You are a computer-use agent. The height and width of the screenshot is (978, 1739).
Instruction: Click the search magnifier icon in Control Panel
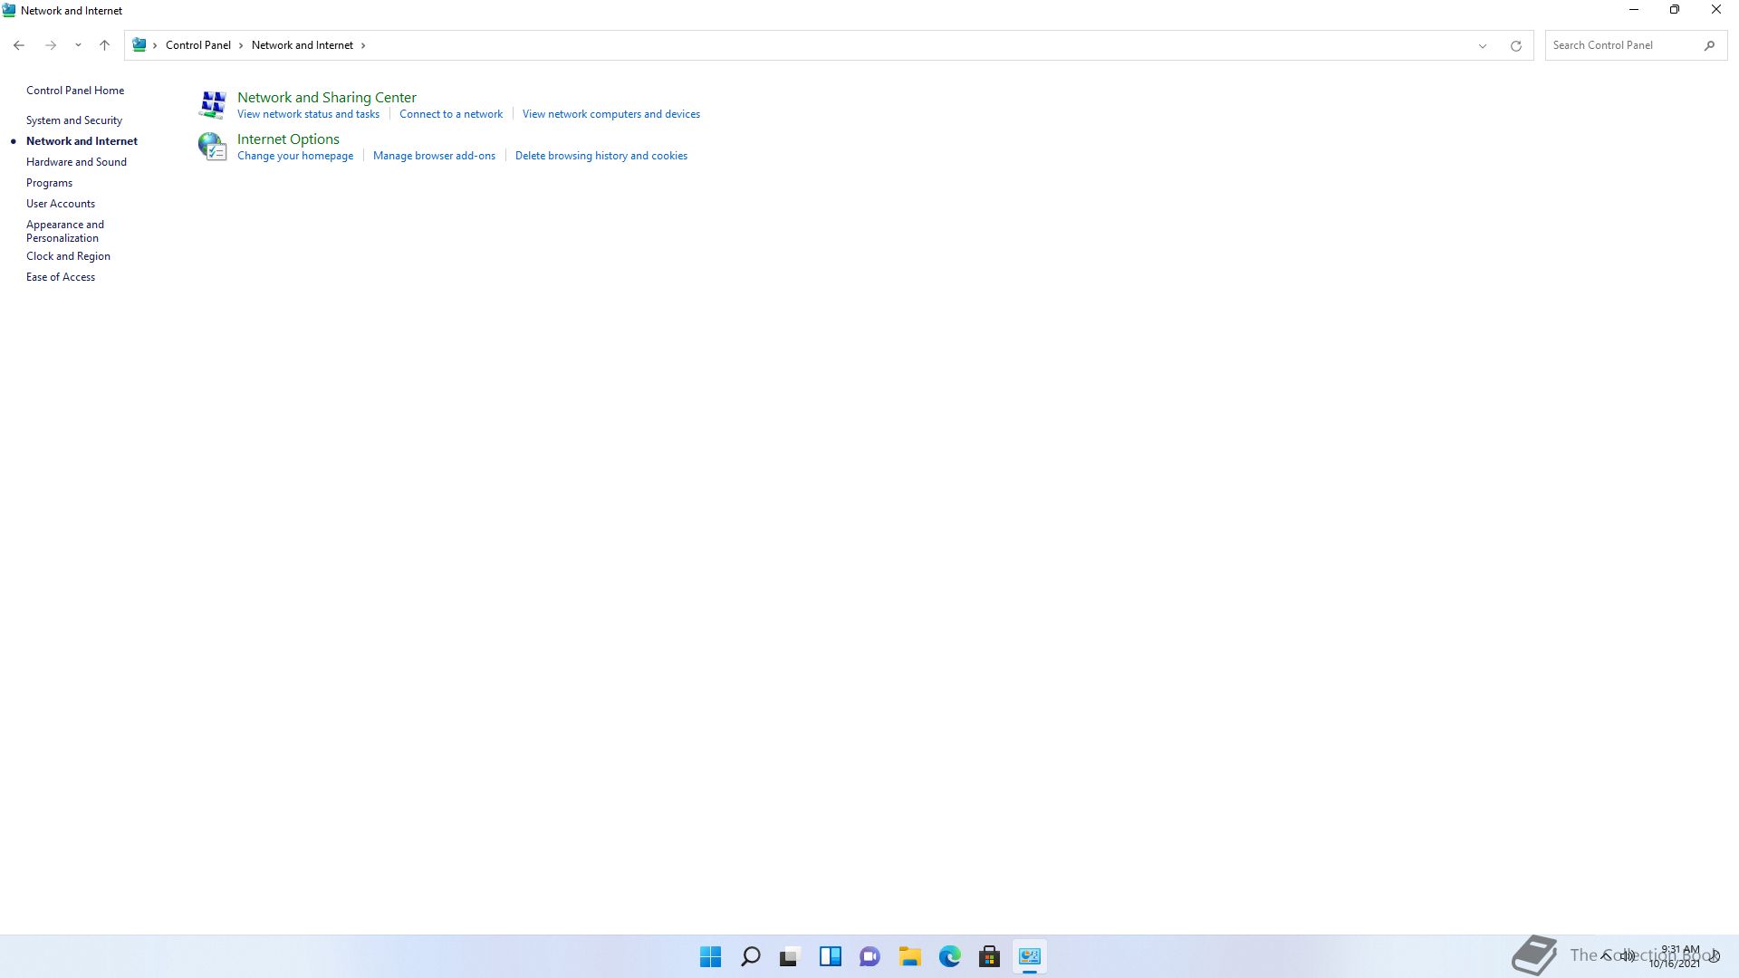[x=1709, y=45]
